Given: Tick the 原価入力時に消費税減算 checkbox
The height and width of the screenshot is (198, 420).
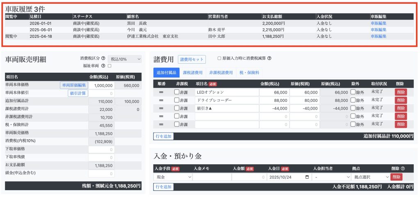Looking at the screenshot, I should point(219,58).
